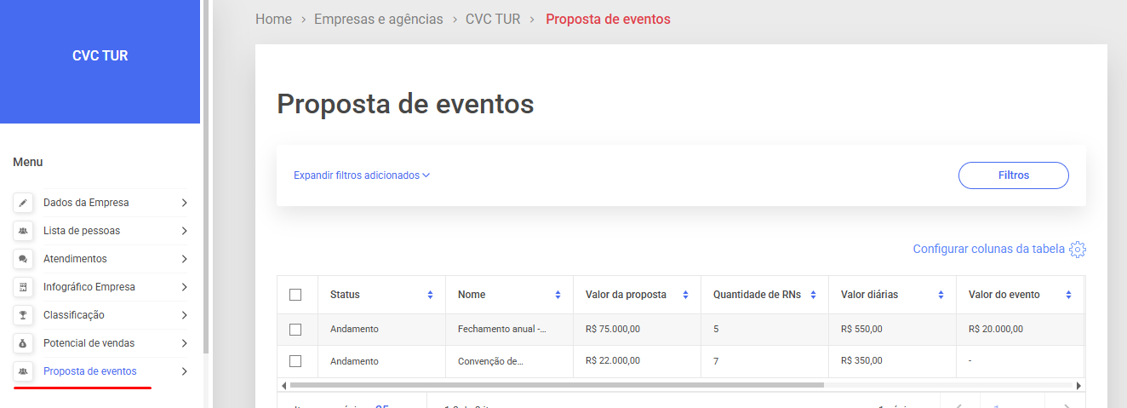Sort by Valor diárias arrows
Image resolution: width=1127 pixels, height=408 pixels.
[941, 295]
